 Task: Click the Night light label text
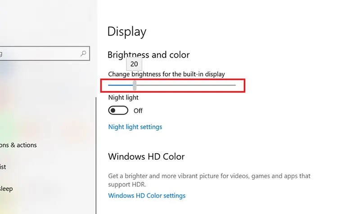click(123, 98)
